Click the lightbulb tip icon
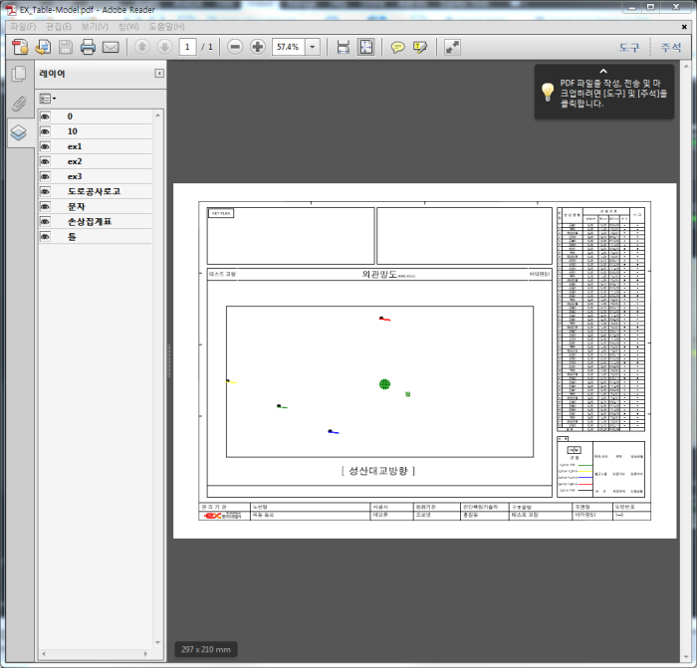Image resolution: width=697 pixels, height=668 pixels. [548, 92]
